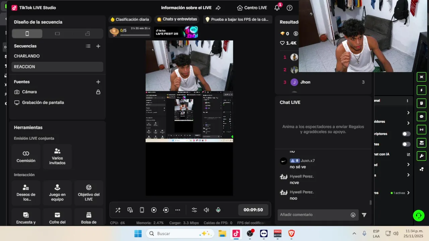Open the more options ellipsis in toolbar

[178, 210]
